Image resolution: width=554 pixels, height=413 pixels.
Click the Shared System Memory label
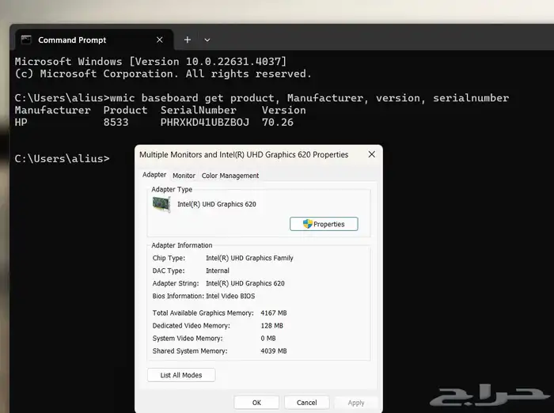point(190,351)
